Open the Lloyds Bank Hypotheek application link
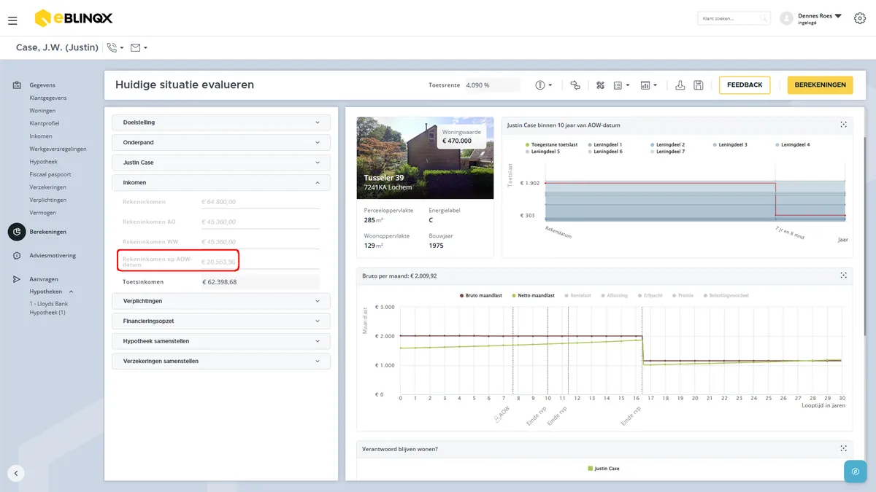 click(48, 308)
